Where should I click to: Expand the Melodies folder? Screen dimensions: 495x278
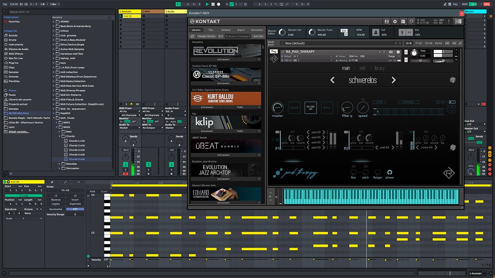(59, 164)
